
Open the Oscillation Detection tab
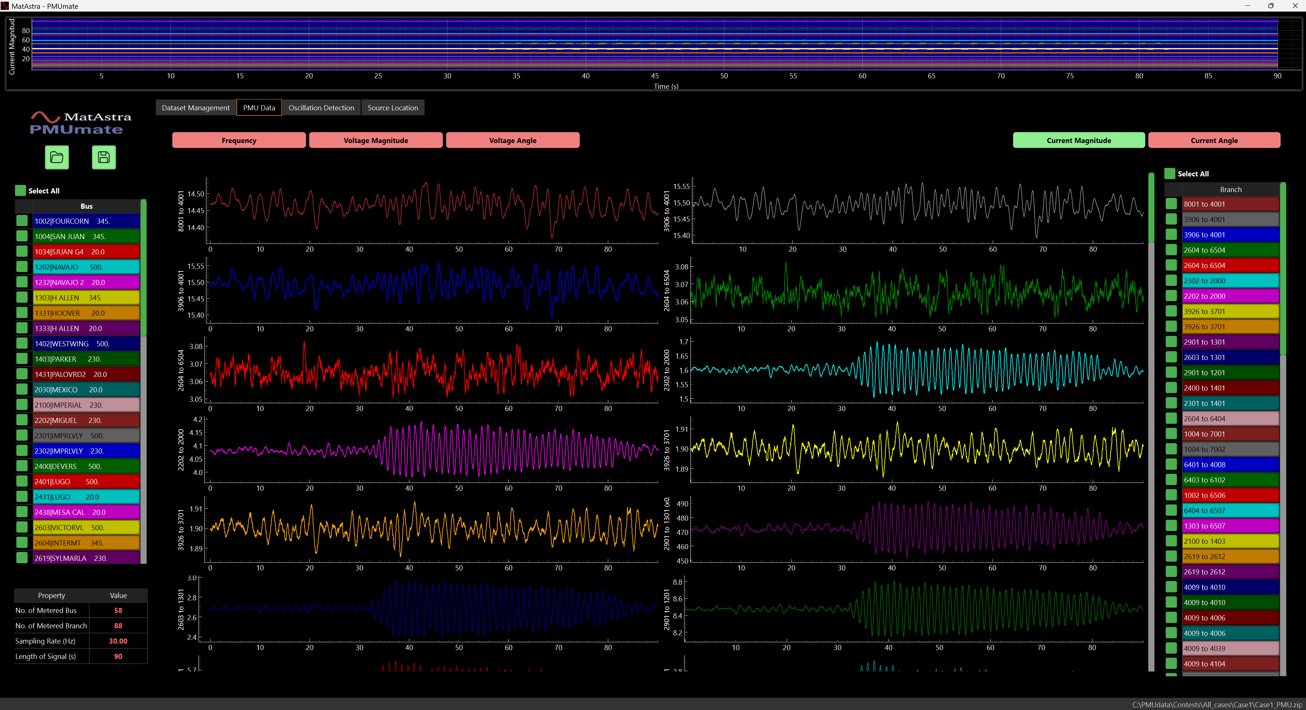pos(321,108)
